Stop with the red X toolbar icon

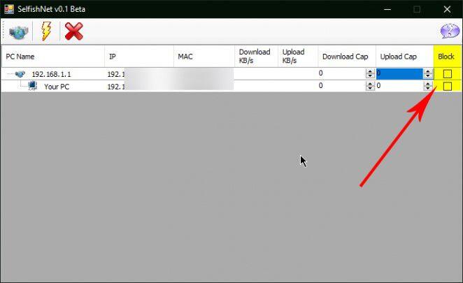pyautogui.click(x=73, y=31)
